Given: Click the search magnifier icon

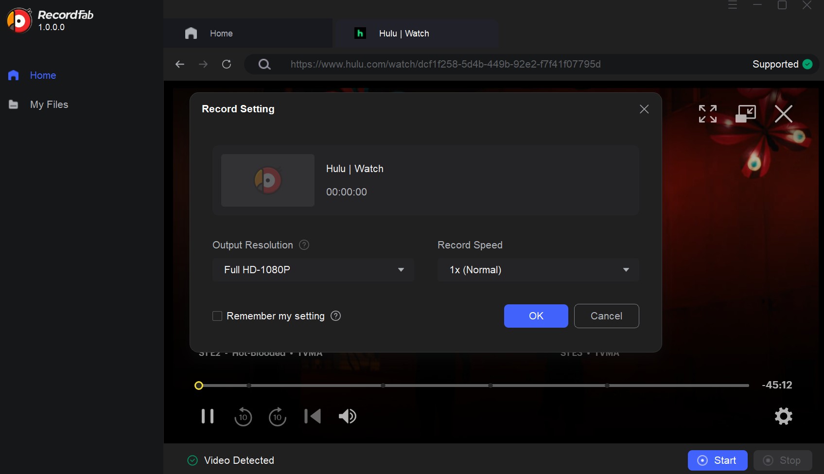Looking at the screenshot, I should 264,64.
